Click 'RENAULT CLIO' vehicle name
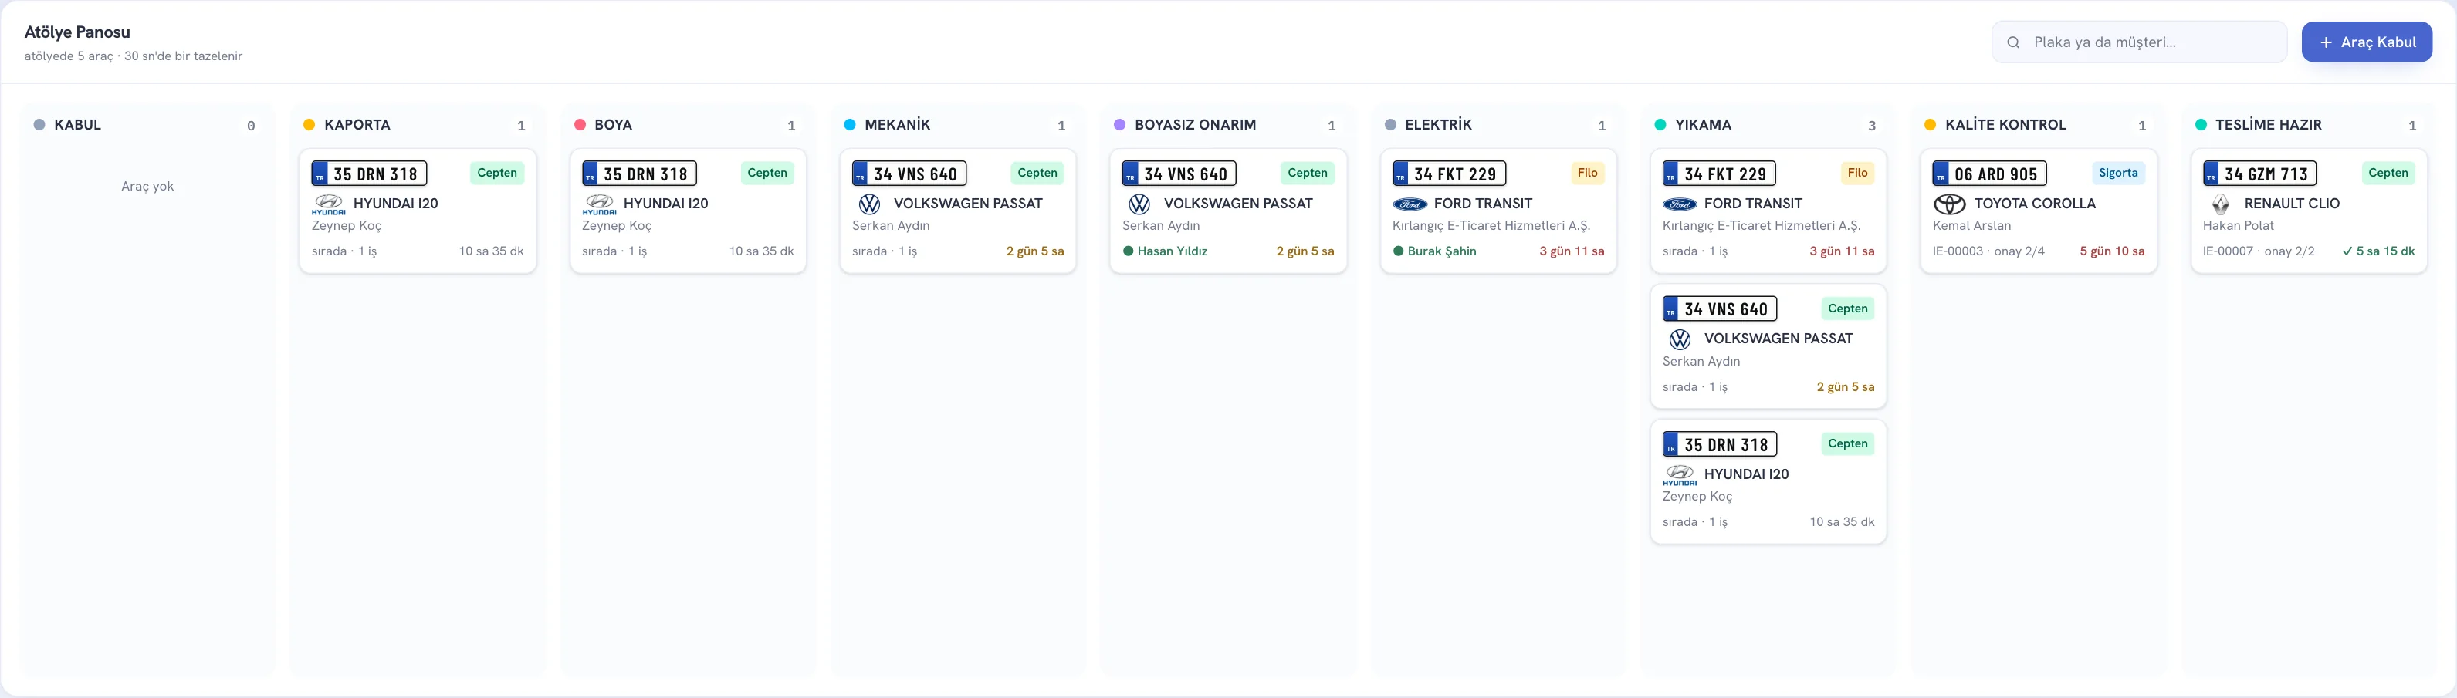Image resolution: width=2457 pixels, height=698 pixels. [x=2291, y=204]
